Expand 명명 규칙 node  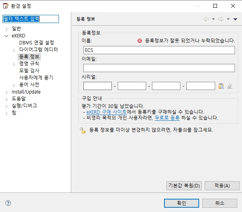click(x=14, y=64)
